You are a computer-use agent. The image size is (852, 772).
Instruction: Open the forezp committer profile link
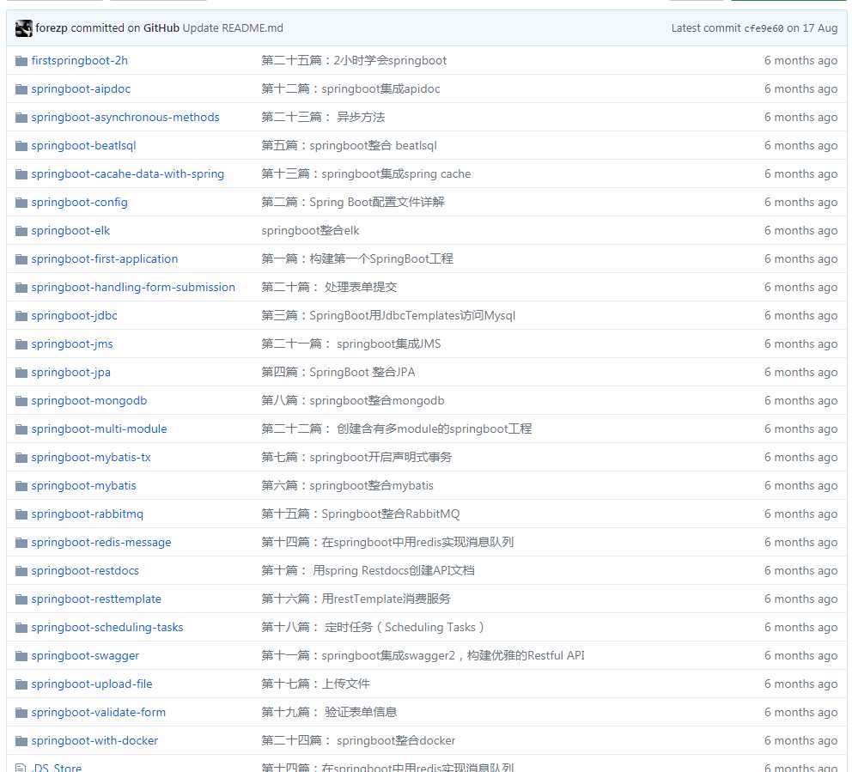click(x=52, y=28)
